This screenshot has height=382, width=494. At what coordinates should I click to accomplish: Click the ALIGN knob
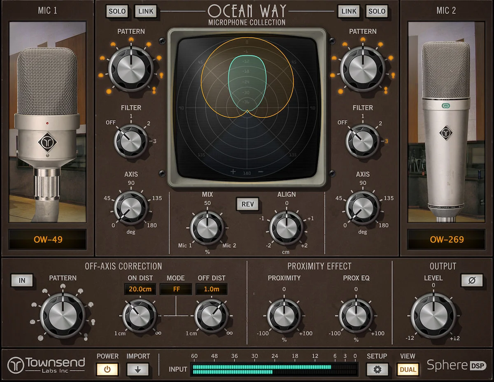pos(286,228)
